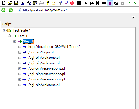Expand the first reservations.pl request
The width and height of the screenshot is (139, 109).
pyautogui.click(x=20, y=68)
